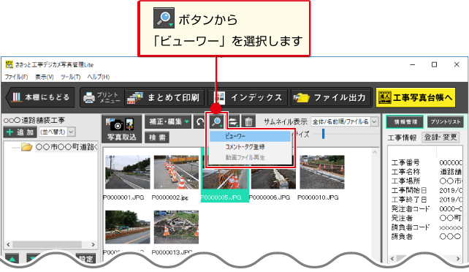Switch to 情報管理 tab
This screenshot has height=272, width=469.
405,122
